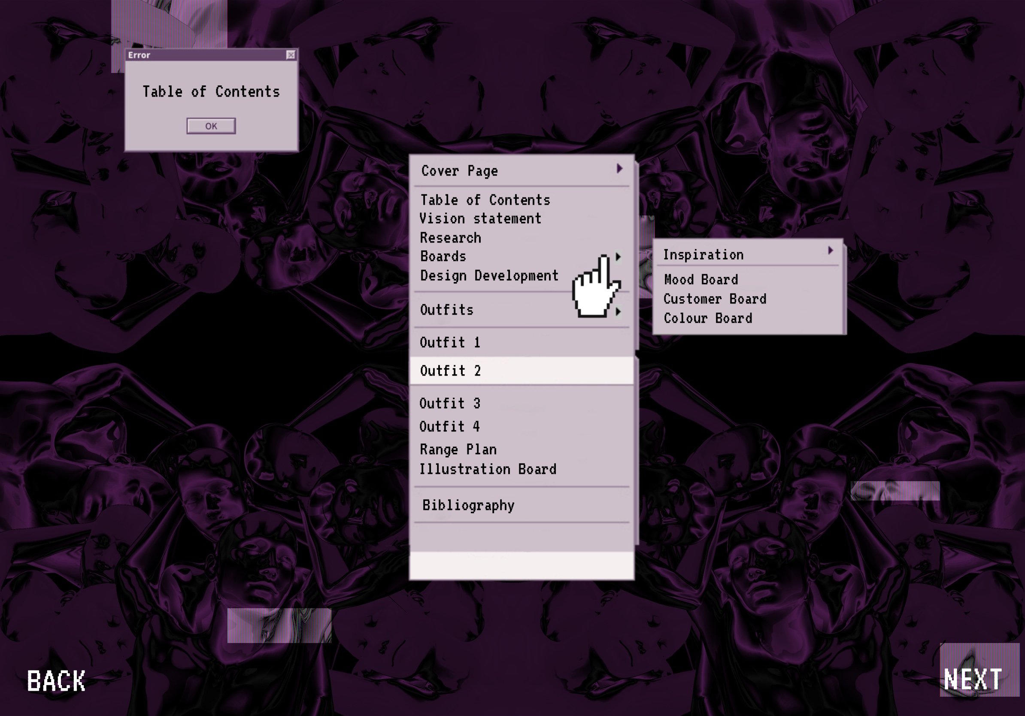The image size is (1025, 716).
Task: Select Table of Contents in the menu
Action: pos(485,200)
